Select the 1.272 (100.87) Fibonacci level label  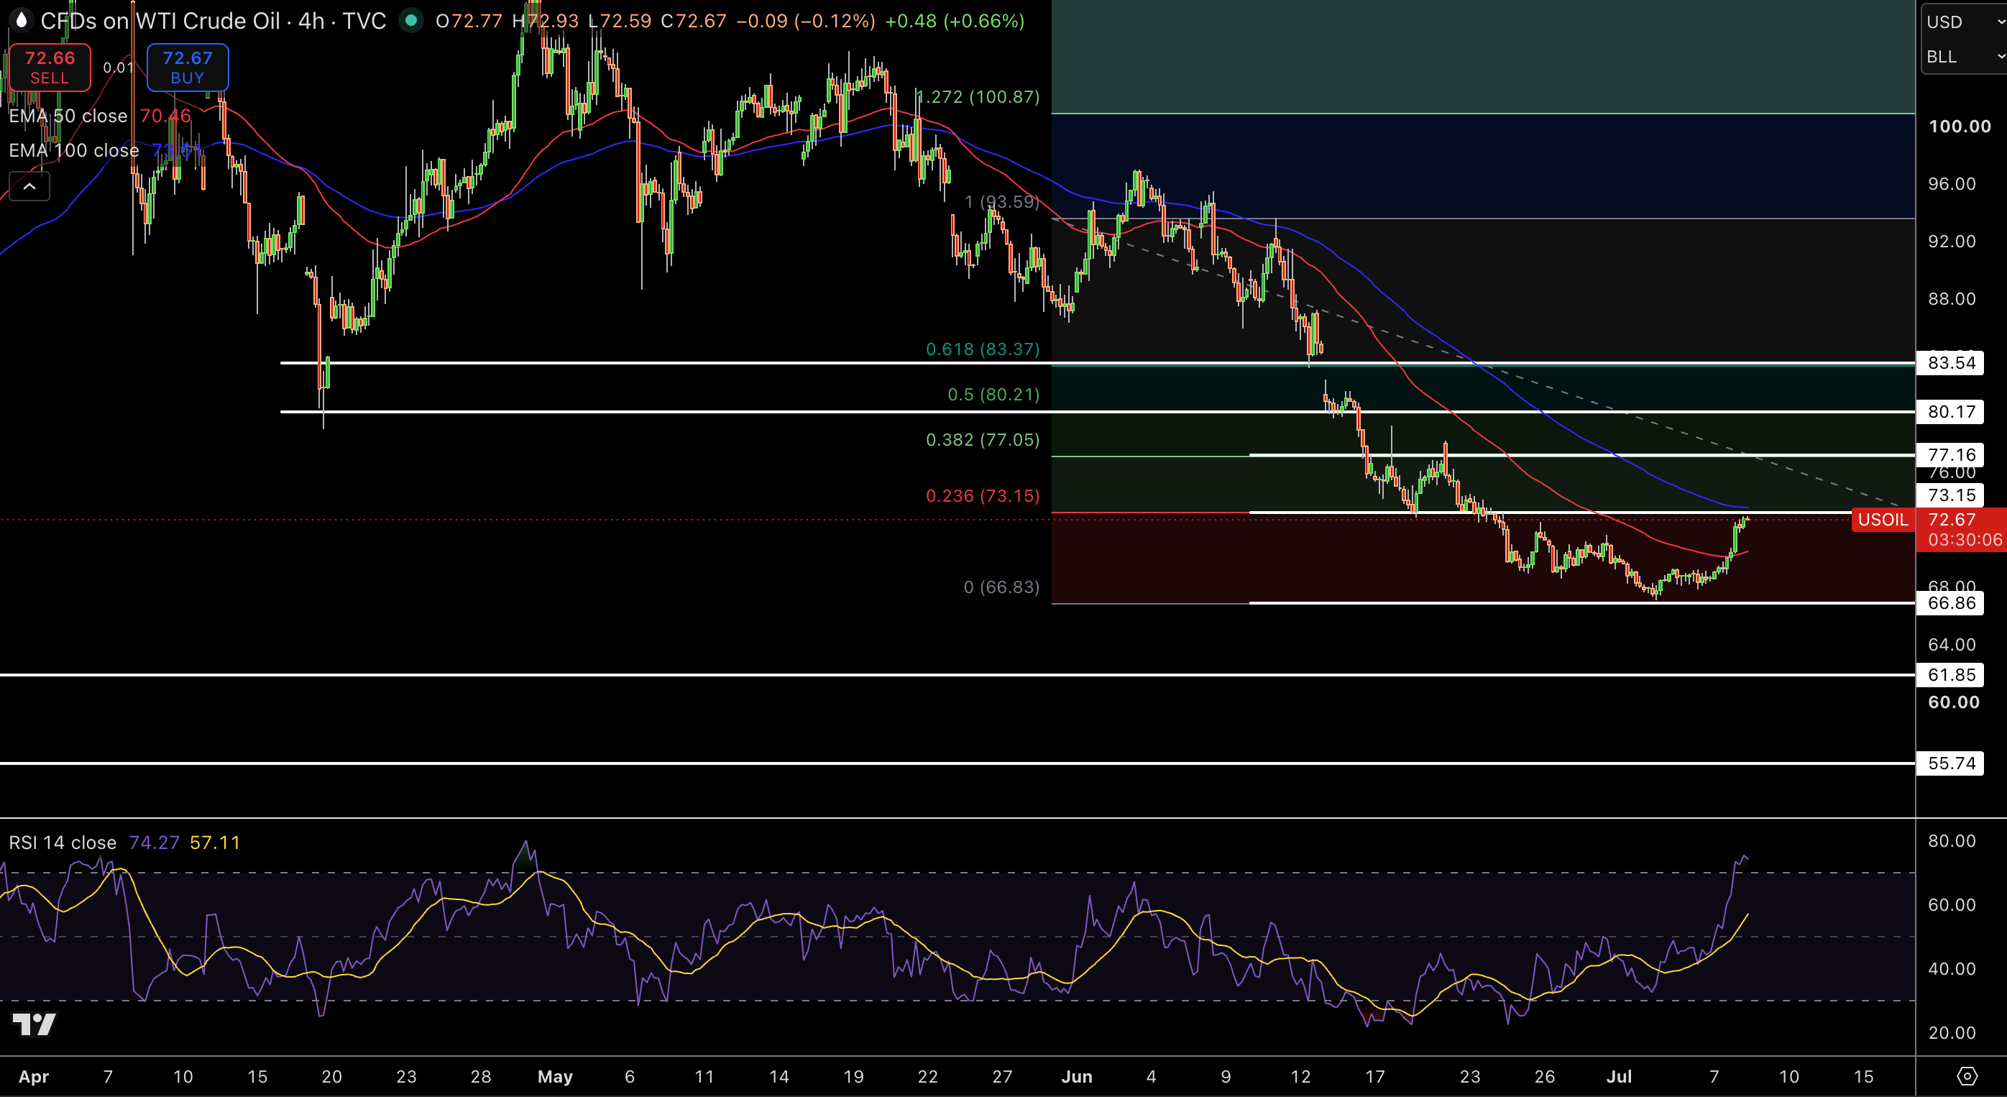pos(978,96)
